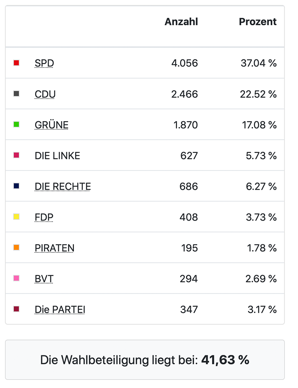The height and width of the screenshot is (388, 298).
Task: Select the PIRATEN party label
Action: tap(54, 248)
